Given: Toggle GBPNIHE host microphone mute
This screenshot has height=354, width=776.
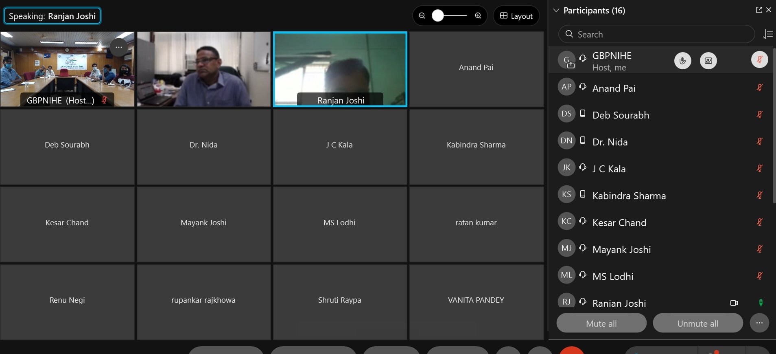Looking at the screenshot, I should point(759,60).
